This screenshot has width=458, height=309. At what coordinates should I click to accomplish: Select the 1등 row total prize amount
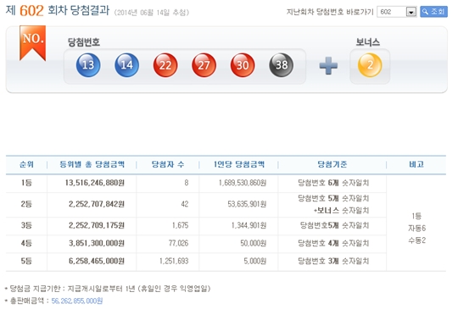coord(95,183)
